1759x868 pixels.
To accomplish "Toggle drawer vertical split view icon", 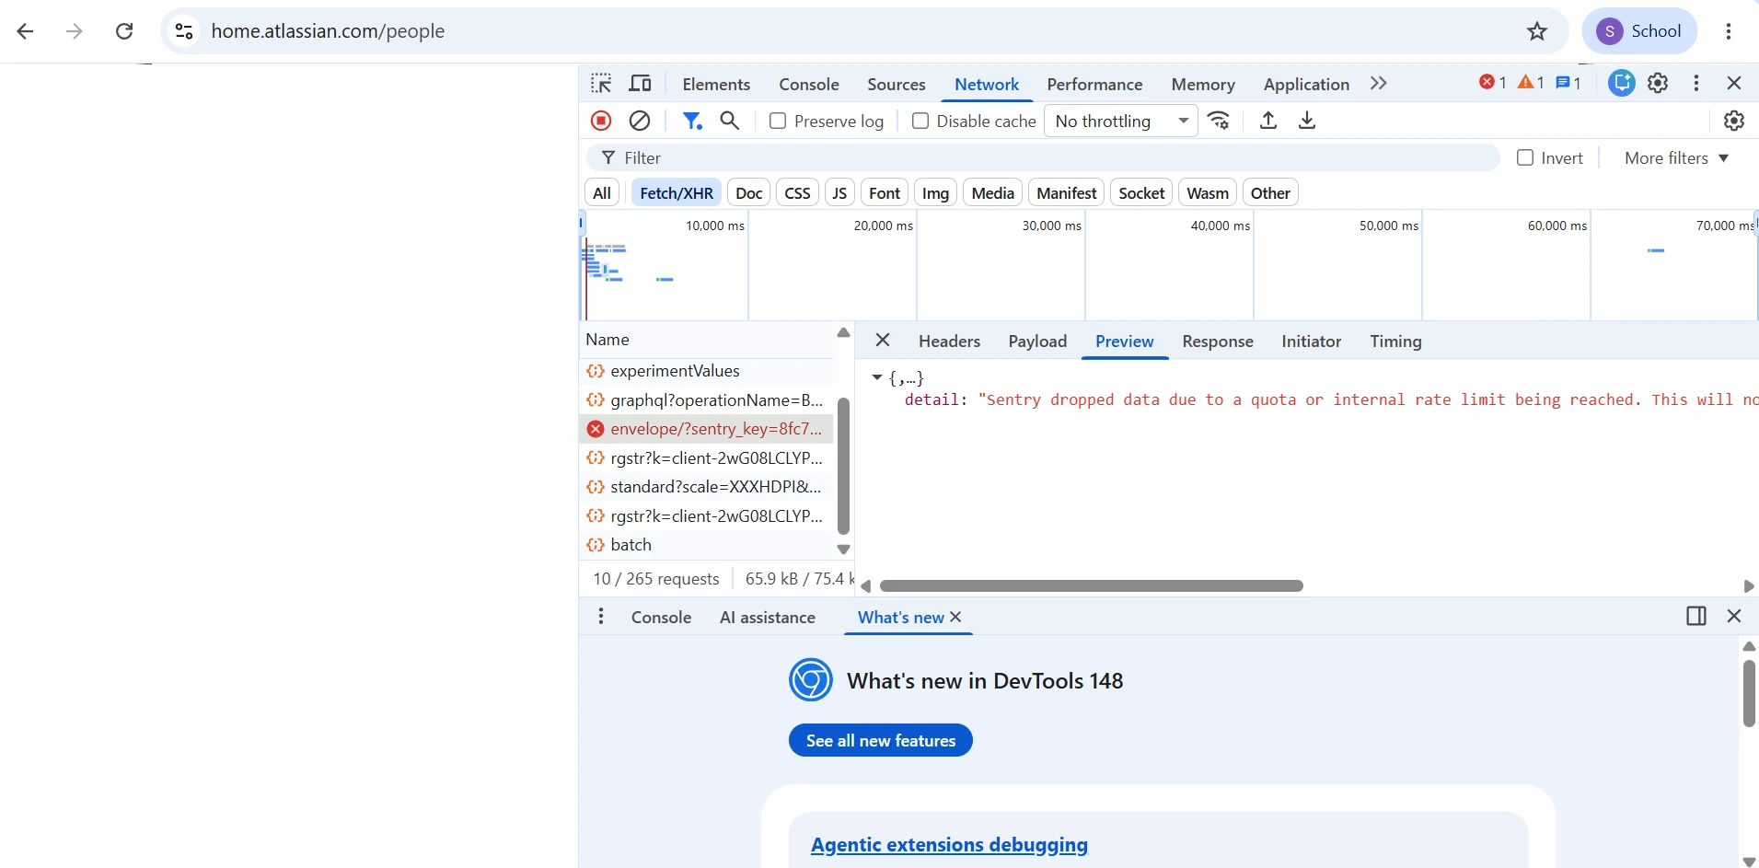I will click(1696, 616).
